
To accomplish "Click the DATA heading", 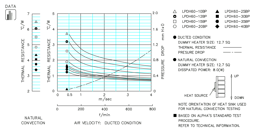I will (11, 6).
